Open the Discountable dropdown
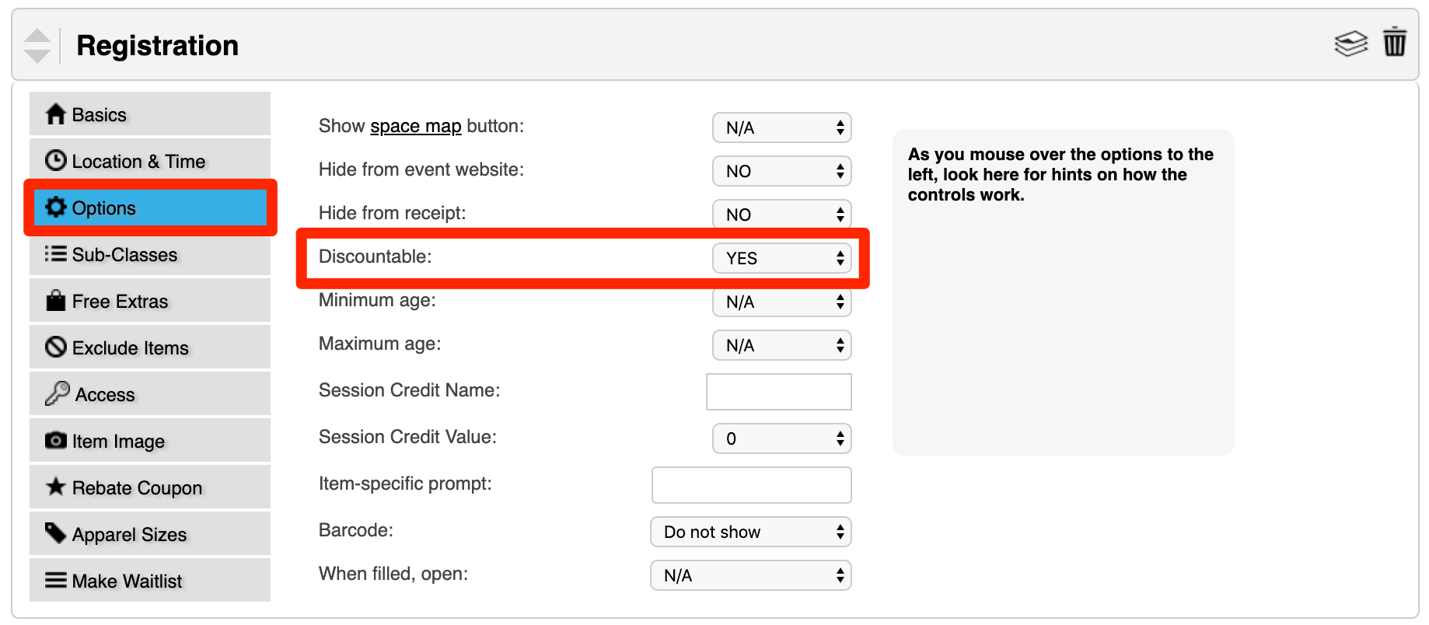Screen dimensions: 1429x625 tap(781, 258)
